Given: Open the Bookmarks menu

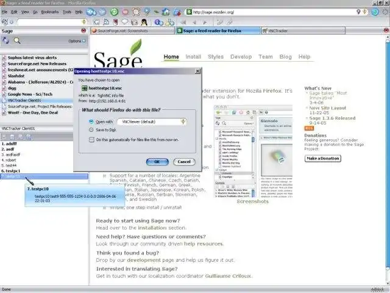Looking at the screenshot, I should click(x=50, y=12).
